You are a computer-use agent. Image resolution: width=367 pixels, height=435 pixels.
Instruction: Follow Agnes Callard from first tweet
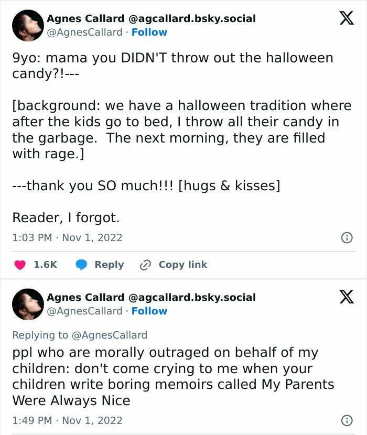(149, 32)
